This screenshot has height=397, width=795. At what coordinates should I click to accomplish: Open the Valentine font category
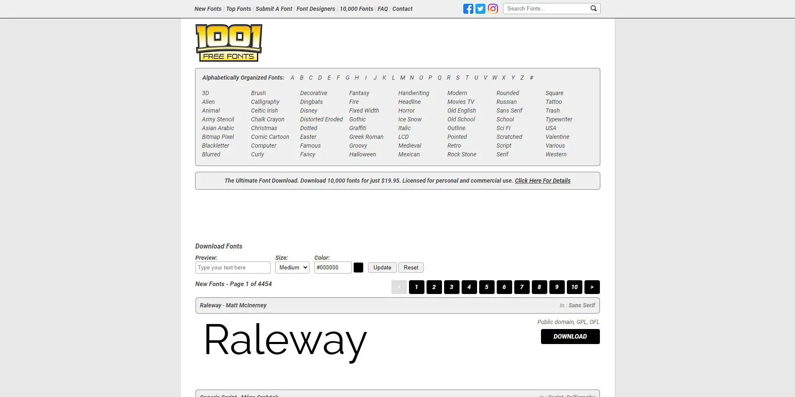pyautogui.click(x=557, y=137)
